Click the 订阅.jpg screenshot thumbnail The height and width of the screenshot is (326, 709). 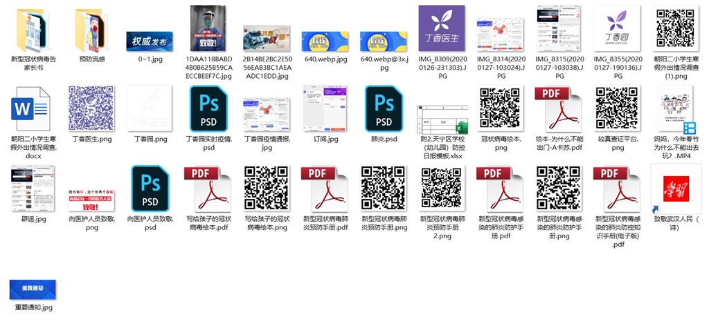(325, 109)
